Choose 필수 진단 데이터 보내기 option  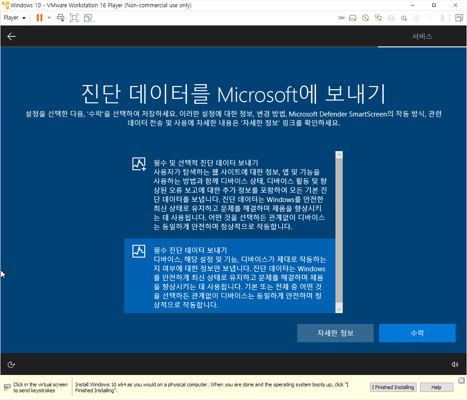pyautogui.click(x=229, y=276)
